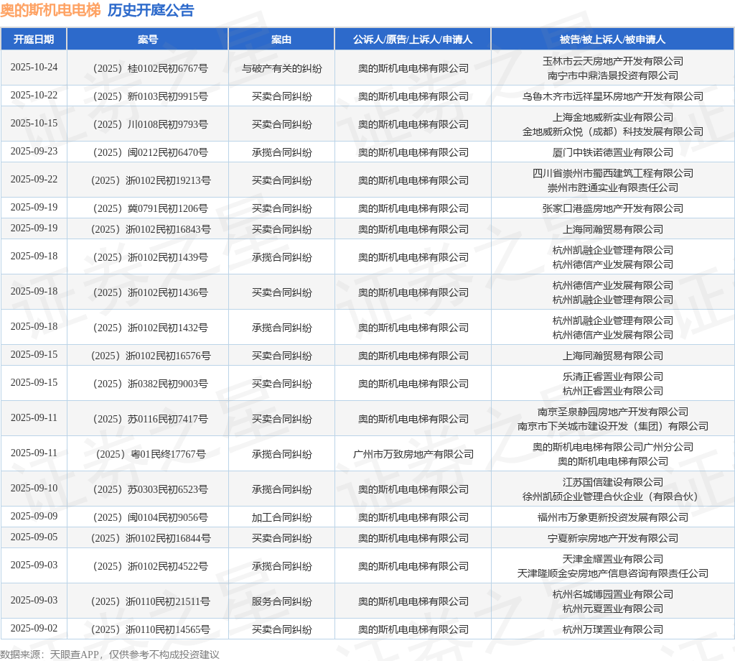The image size is (735, 661).
Task: Click 服务合同纠纷 cause cell
Action: pos(281,602)
